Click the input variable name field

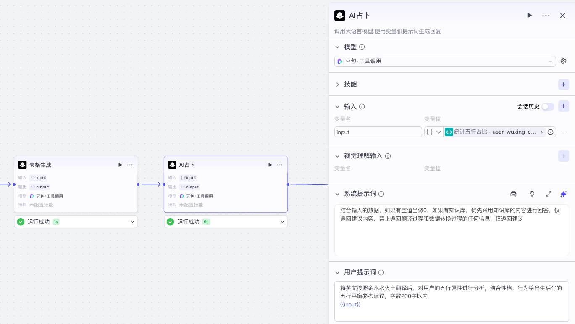pyautogui.click(x=377, y=132)
